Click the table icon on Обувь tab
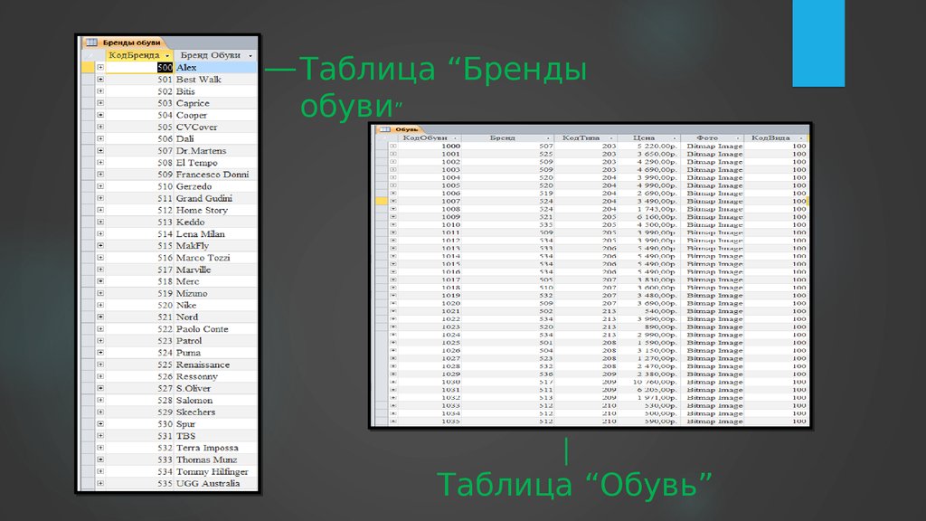This screenshot has height=521, width=926. [x=384, y=129]
